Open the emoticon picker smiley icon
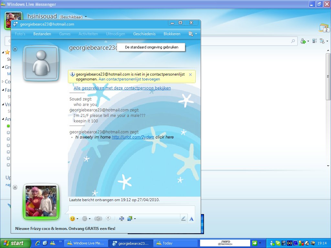 coord(72,219)
